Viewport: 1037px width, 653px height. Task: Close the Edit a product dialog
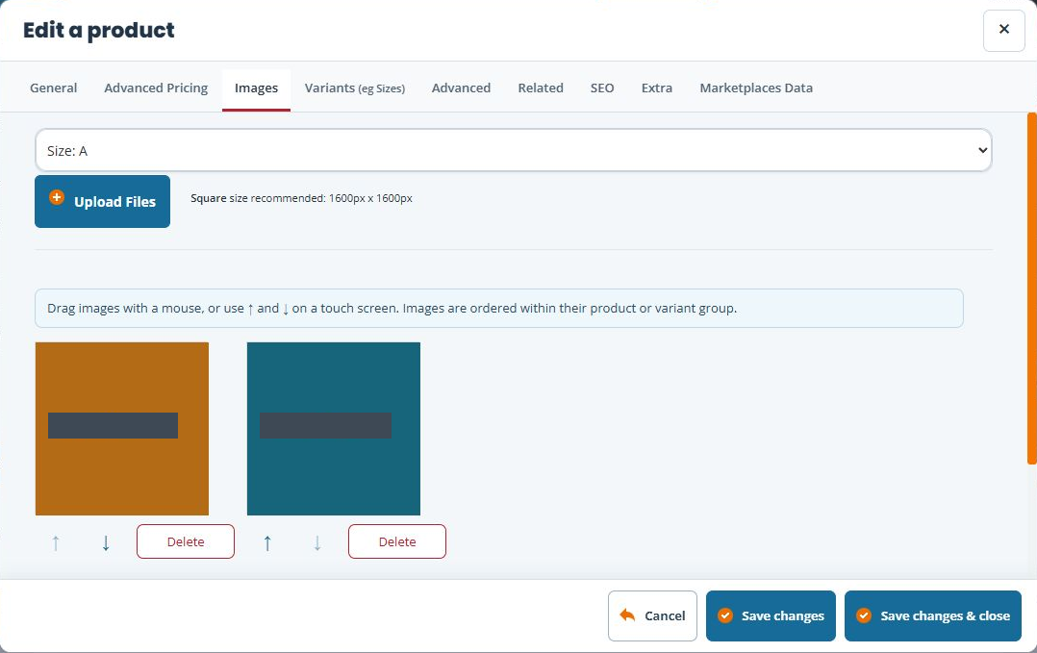[1004, 31]
